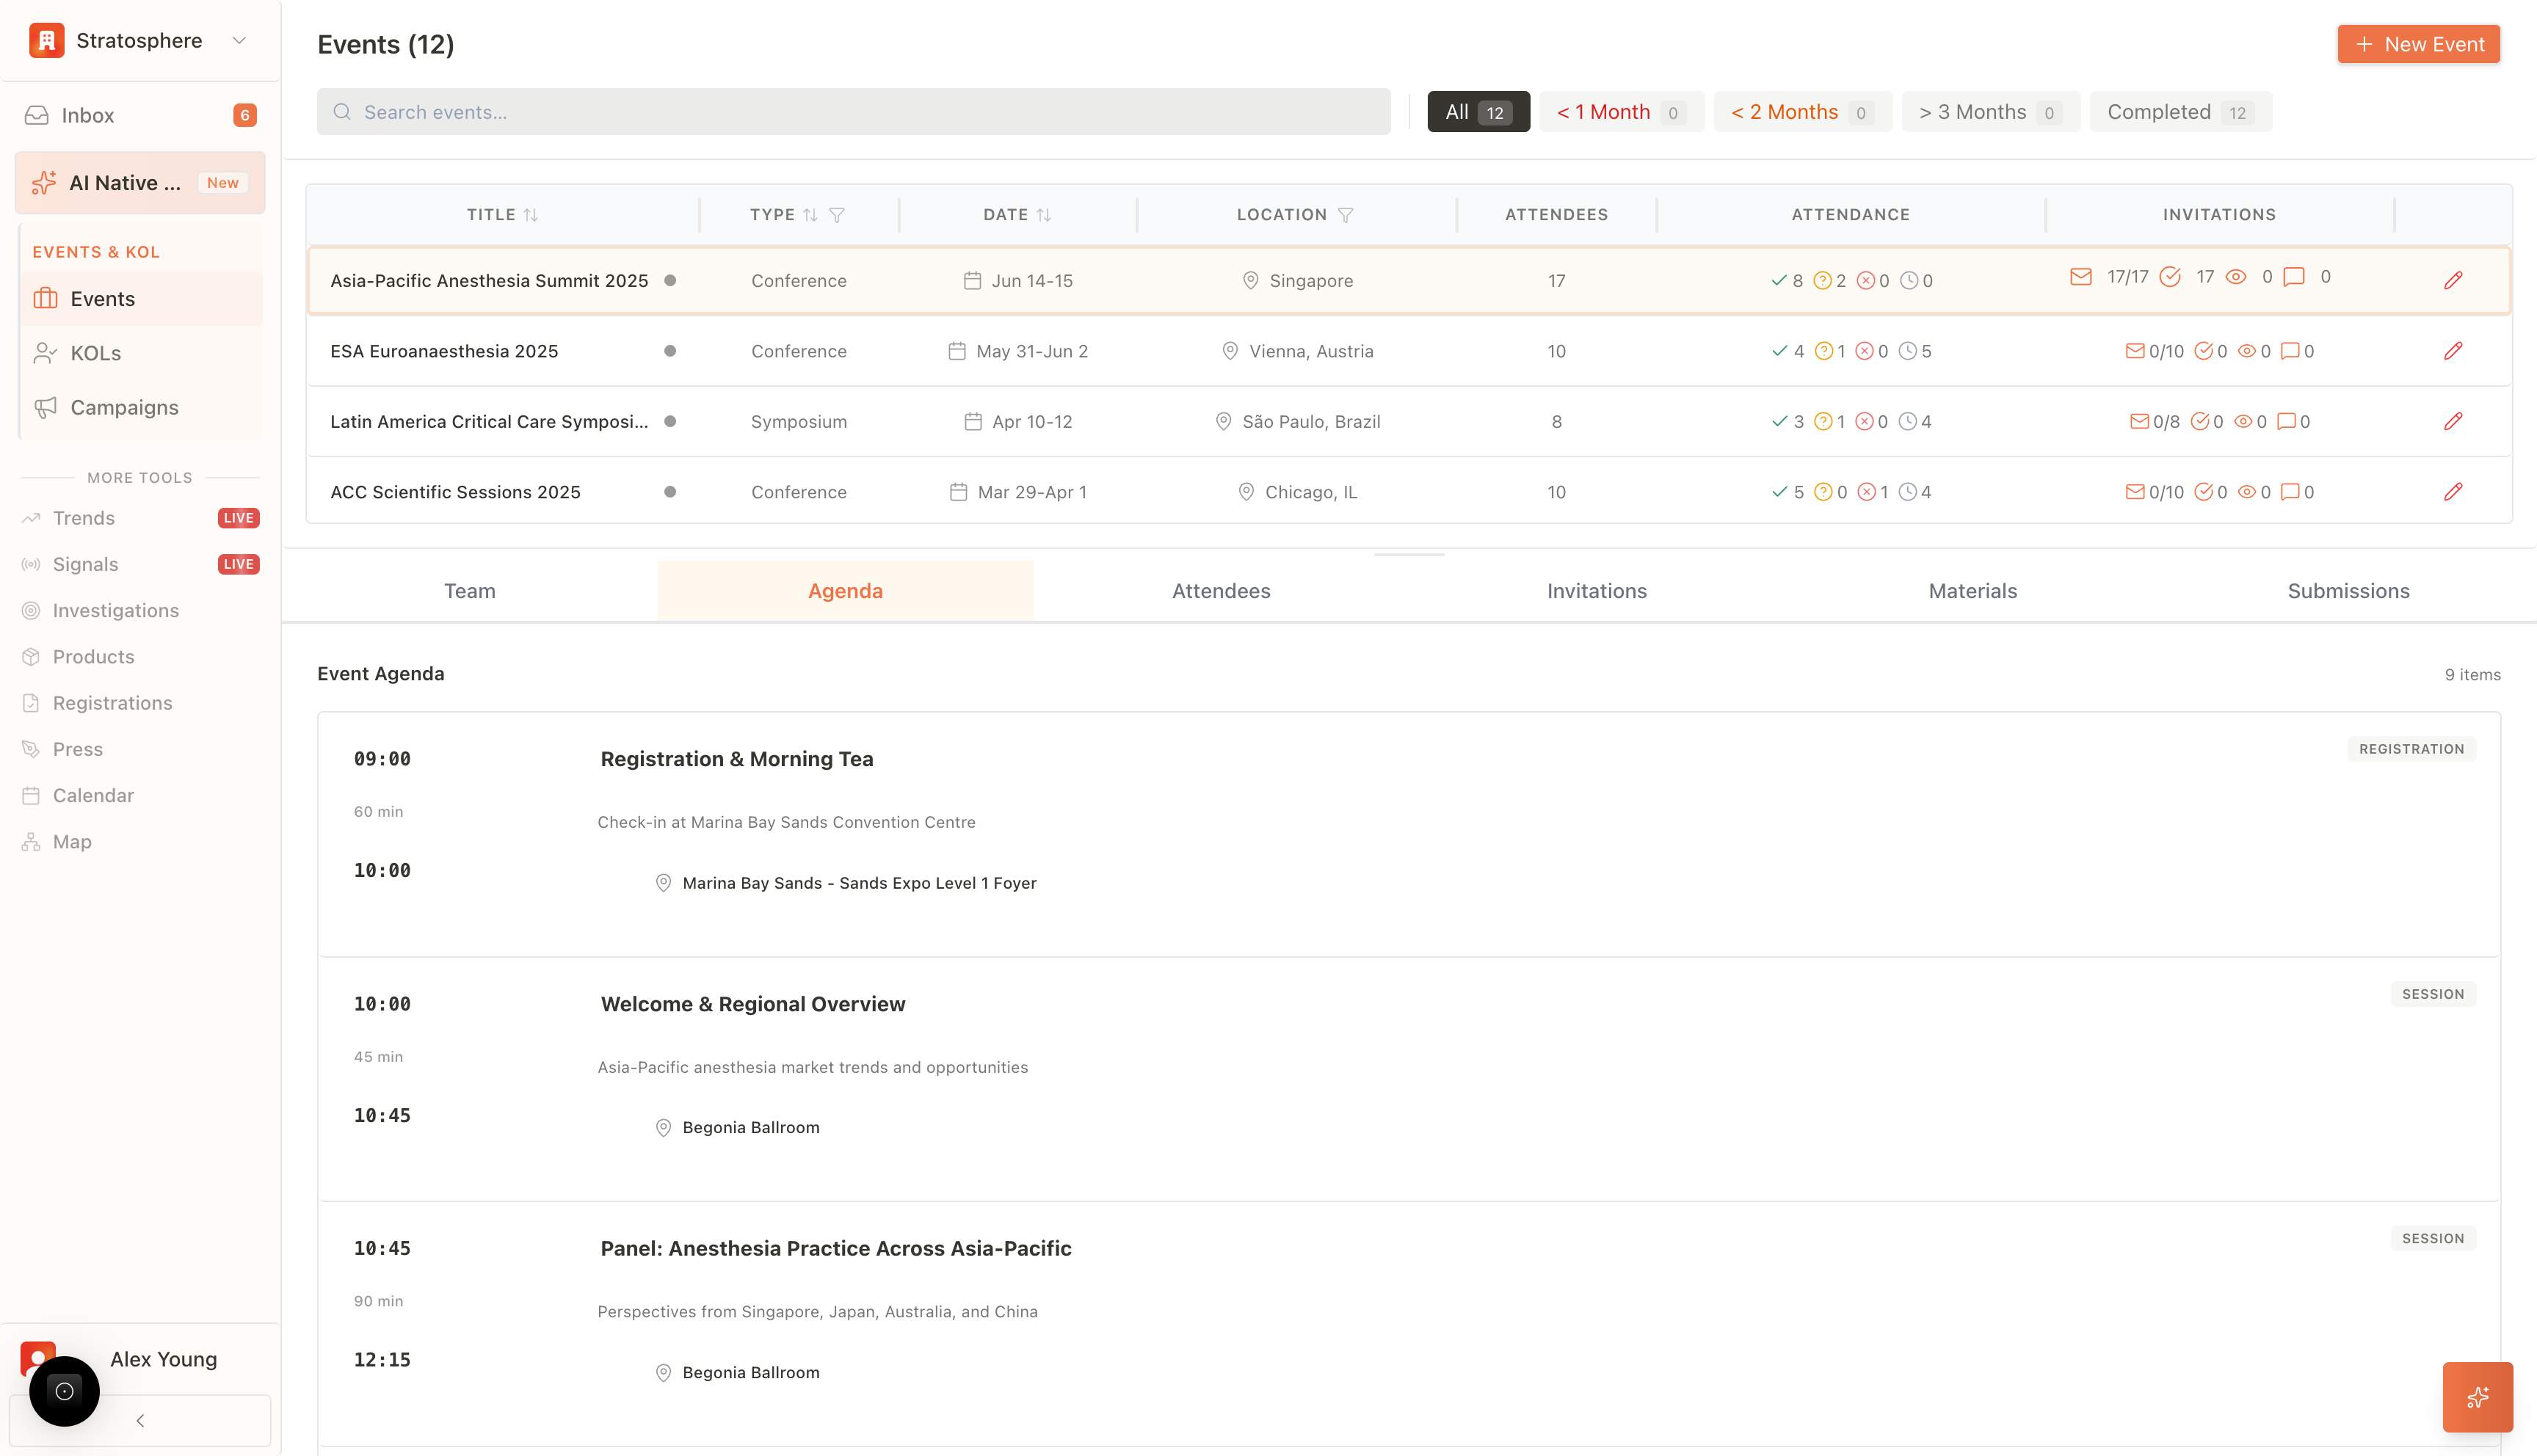Open Signals from More Tools

[x=85, y=564]
